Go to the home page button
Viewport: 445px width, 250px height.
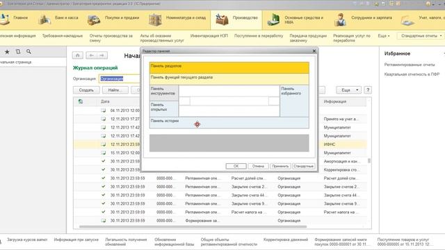78,56
